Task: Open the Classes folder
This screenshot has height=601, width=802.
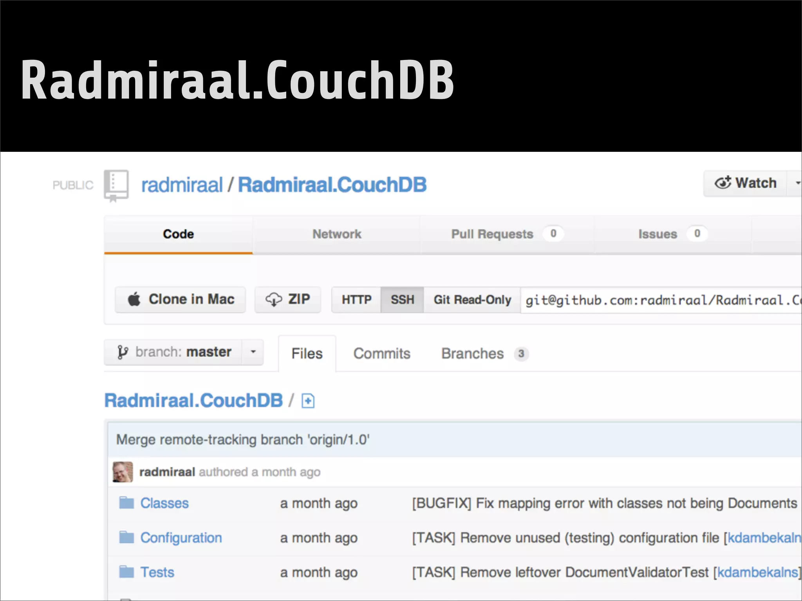Action: 164,503
